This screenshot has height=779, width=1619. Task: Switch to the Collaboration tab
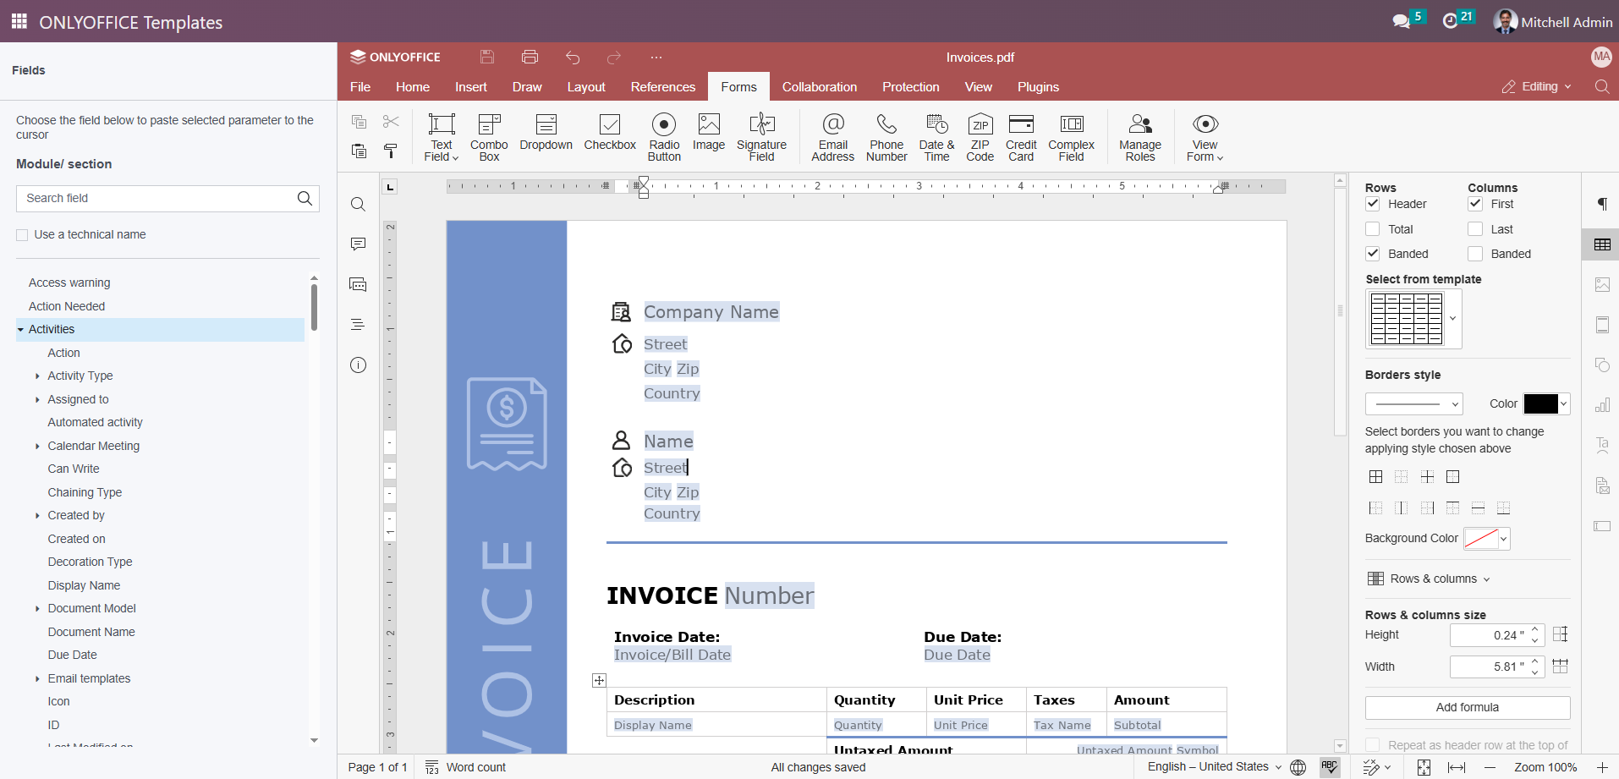pyautogui.click(x=820, y=87)
